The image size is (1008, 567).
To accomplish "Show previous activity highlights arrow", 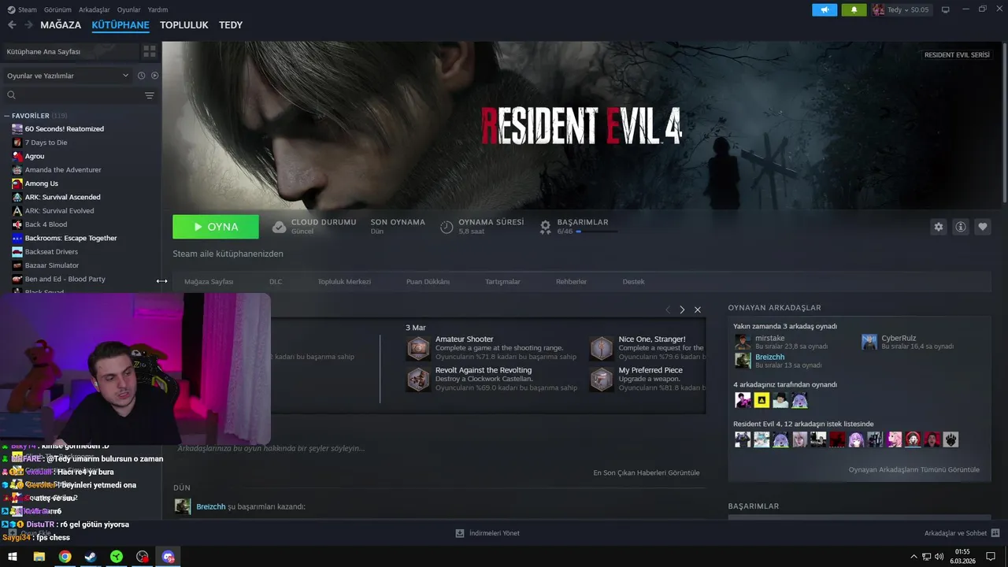I will (668, 309).
